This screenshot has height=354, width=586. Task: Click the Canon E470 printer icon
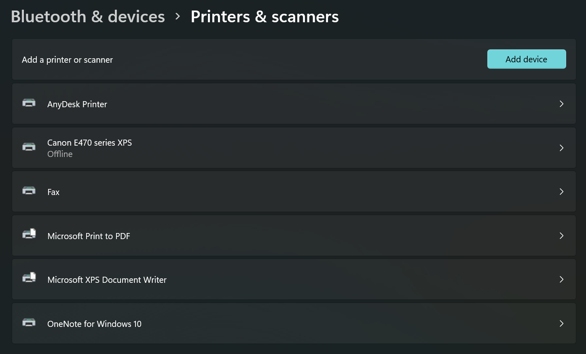pyautogui.click(x=29, y=147)
